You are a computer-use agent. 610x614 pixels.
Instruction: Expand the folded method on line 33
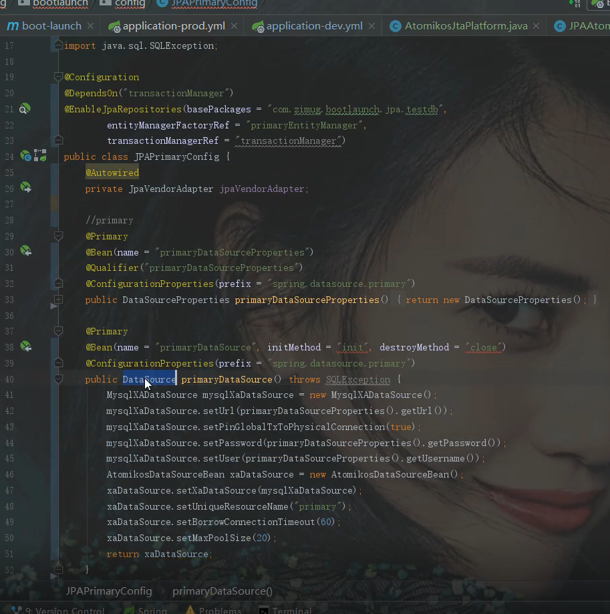point(58,299)
